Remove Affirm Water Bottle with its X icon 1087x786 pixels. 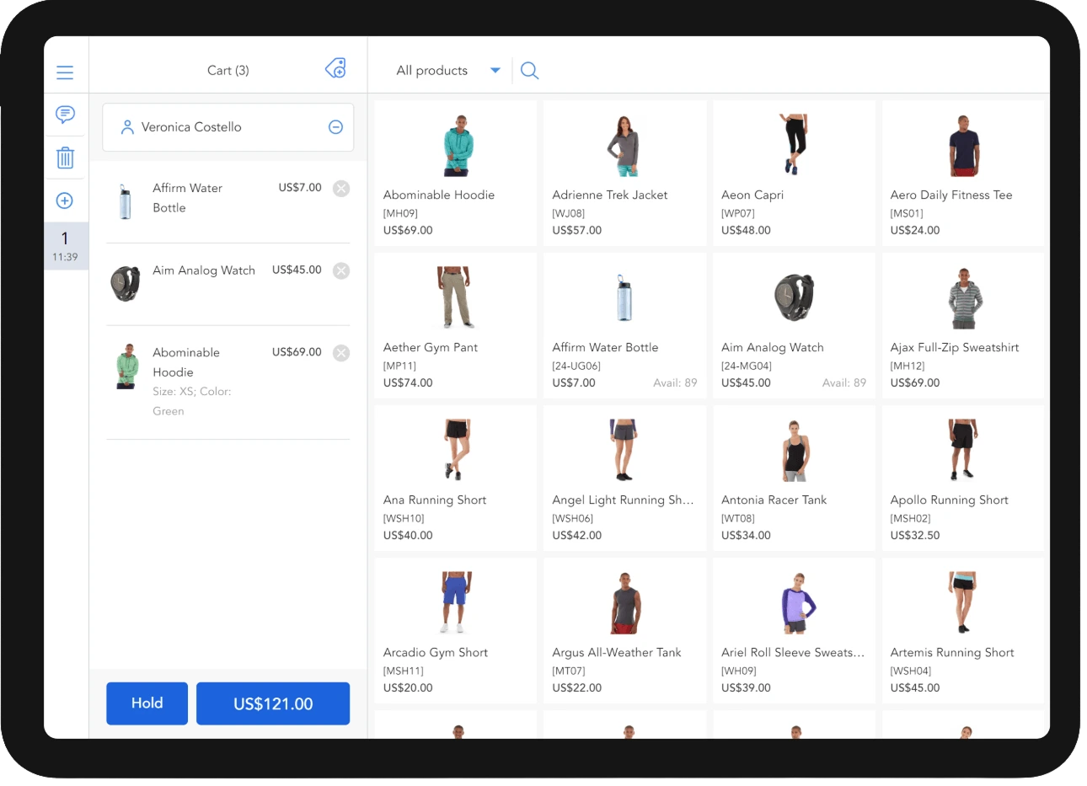click(x=341, y=188)
